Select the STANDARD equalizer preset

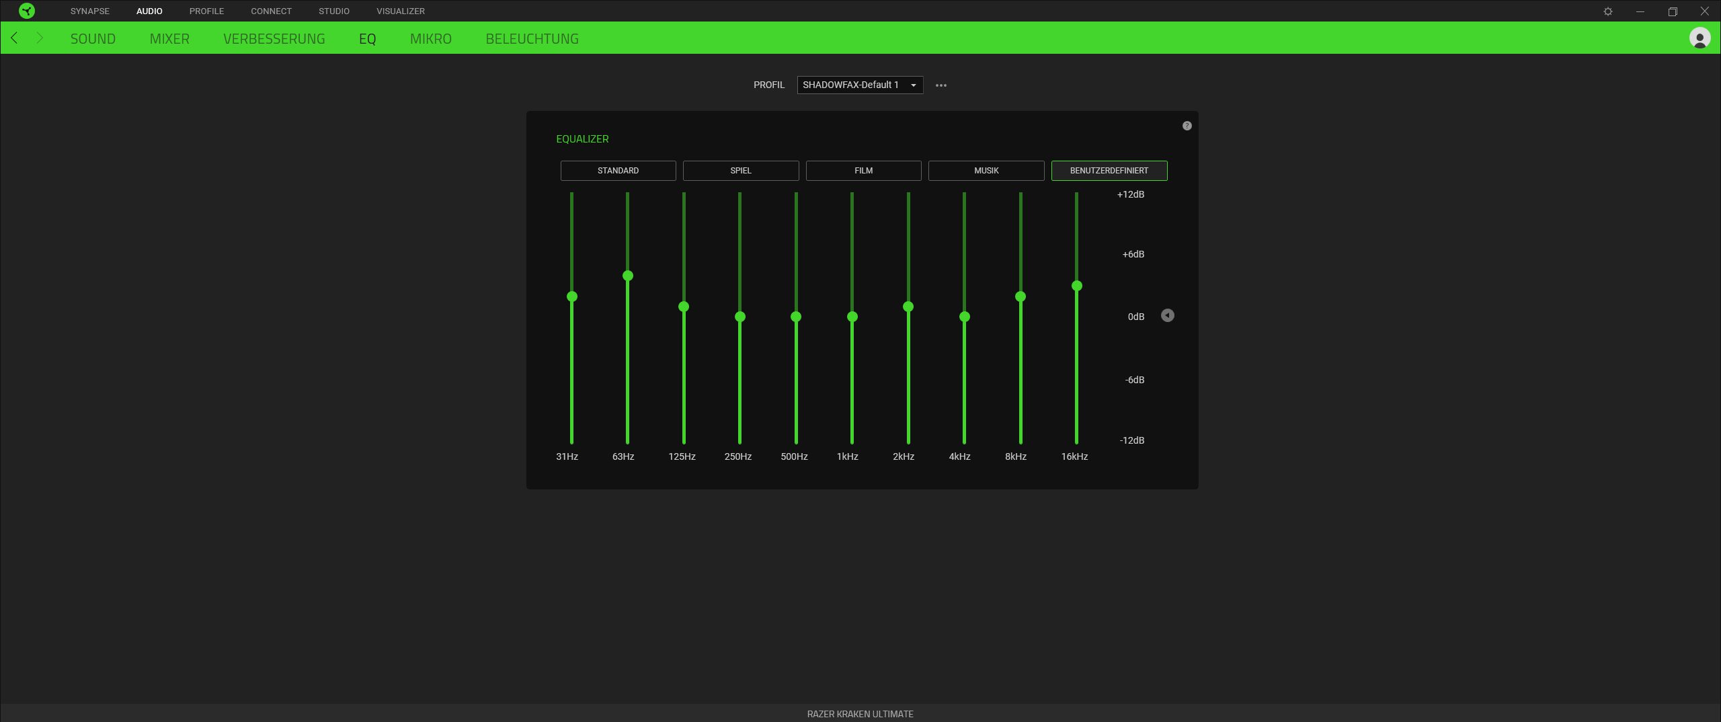(x=618, y=171)
